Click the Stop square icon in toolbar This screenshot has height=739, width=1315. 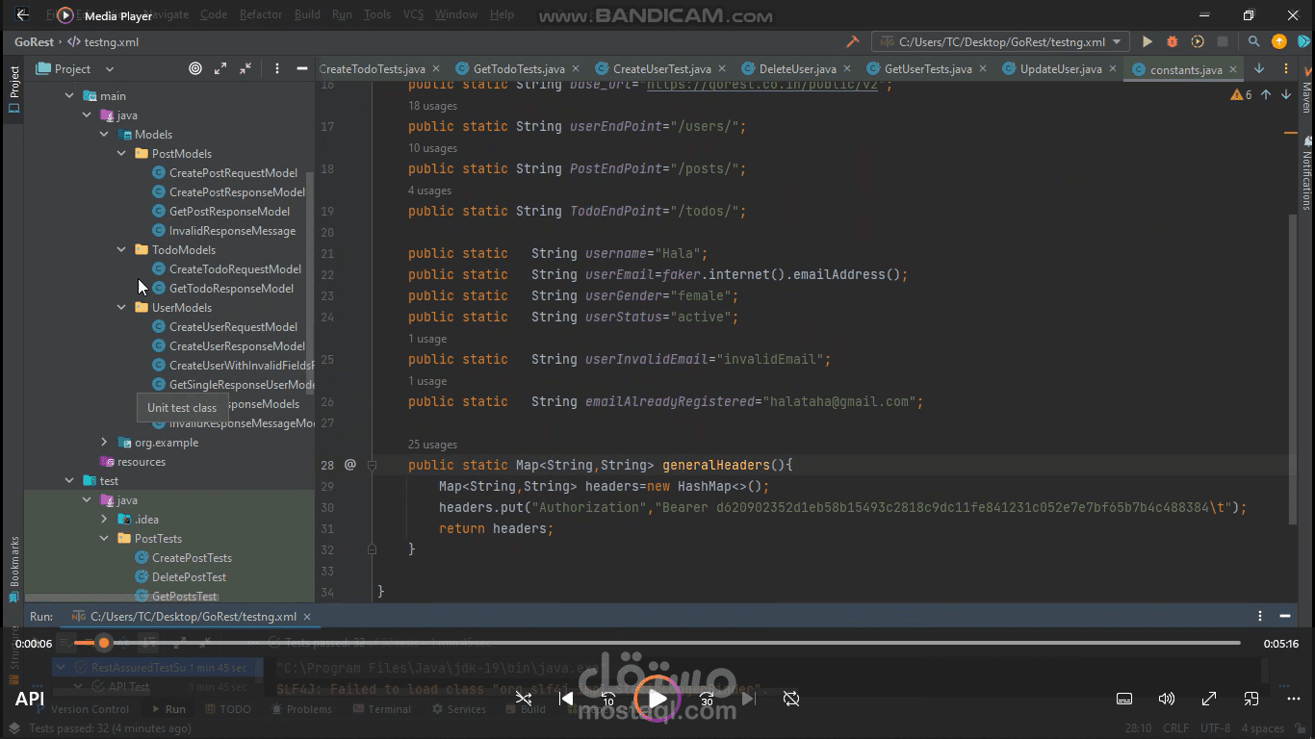pos(1223,42)
